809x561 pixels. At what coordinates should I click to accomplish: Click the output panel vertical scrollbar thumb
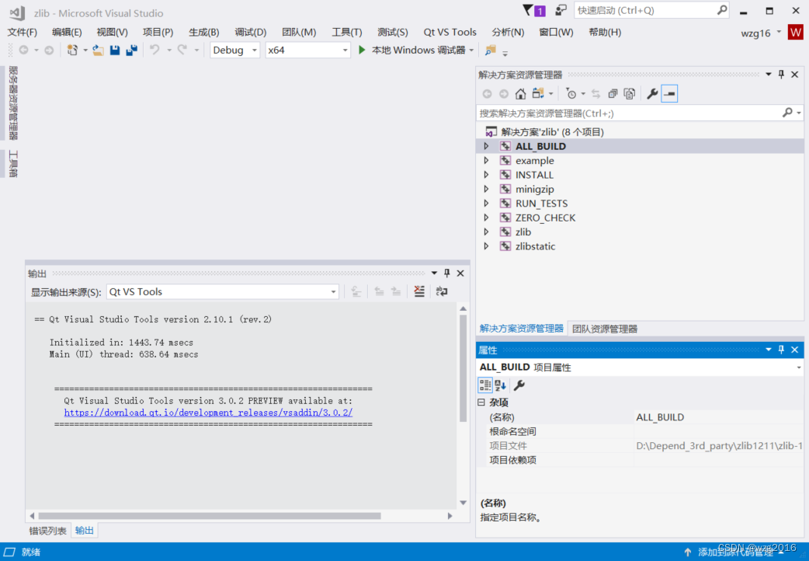pos(463,368)
